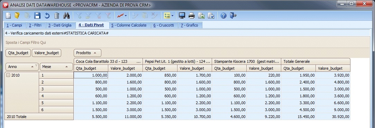Click the Qta_budget data field button
This screenshot has height=128, width=375.
click(18, 53)
